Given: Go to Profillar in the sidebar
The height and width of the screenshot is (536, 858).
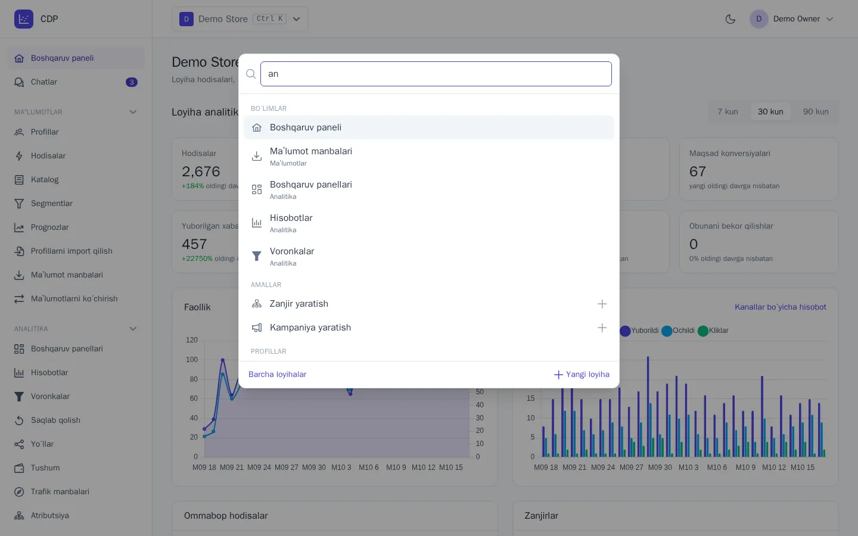Looking at the screenshot, I should pyautogui.click(x=76, y=132).
